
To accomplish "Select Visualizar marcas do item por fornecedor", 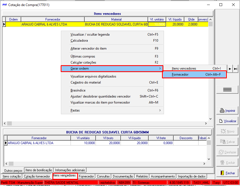I will point(112,102).
